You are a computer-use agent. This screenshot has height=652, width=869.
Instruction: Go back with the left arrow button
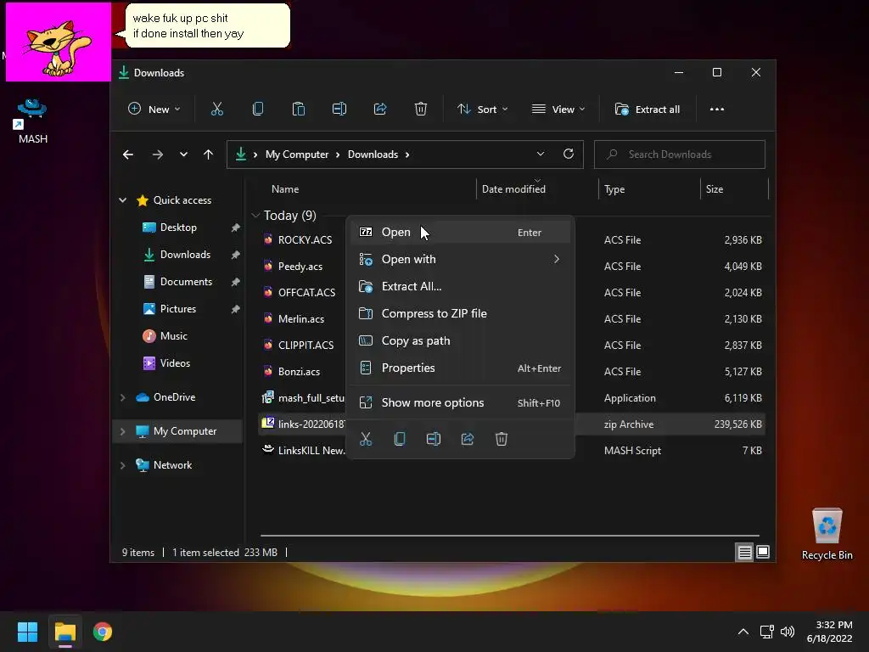[x=128, y=155]
